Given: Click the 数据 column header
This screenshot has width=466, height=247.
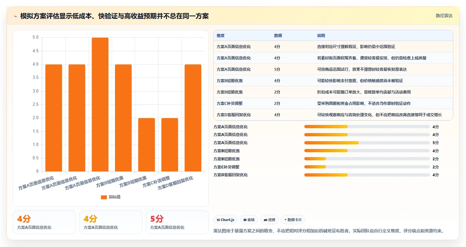Looking at the screenshot, I should pyautogui.click(x=278, y=36).
